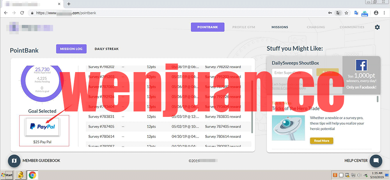Viewport: 390px width, 180px height.
Task: Open the Communities navigation link
Action: [x=352, y=27]
